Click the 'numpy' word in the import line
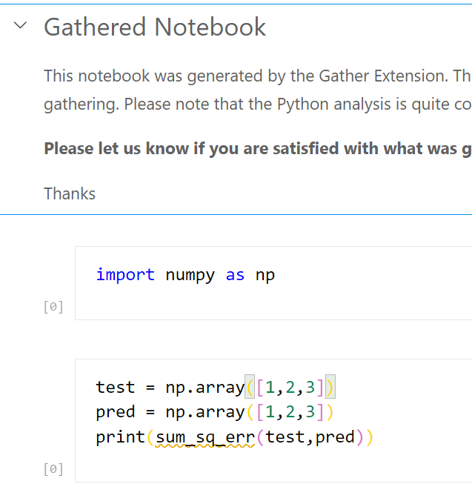472x504 pixels. [190, 276]
